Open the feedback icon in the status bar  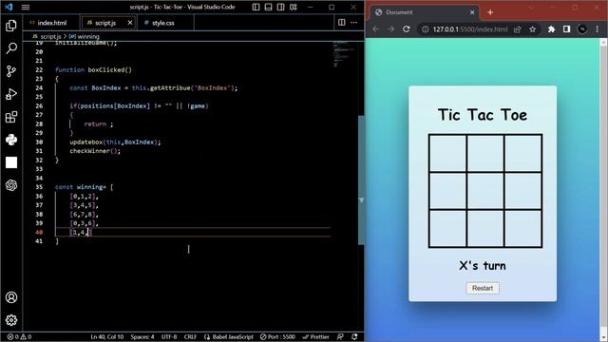[340, 337]
